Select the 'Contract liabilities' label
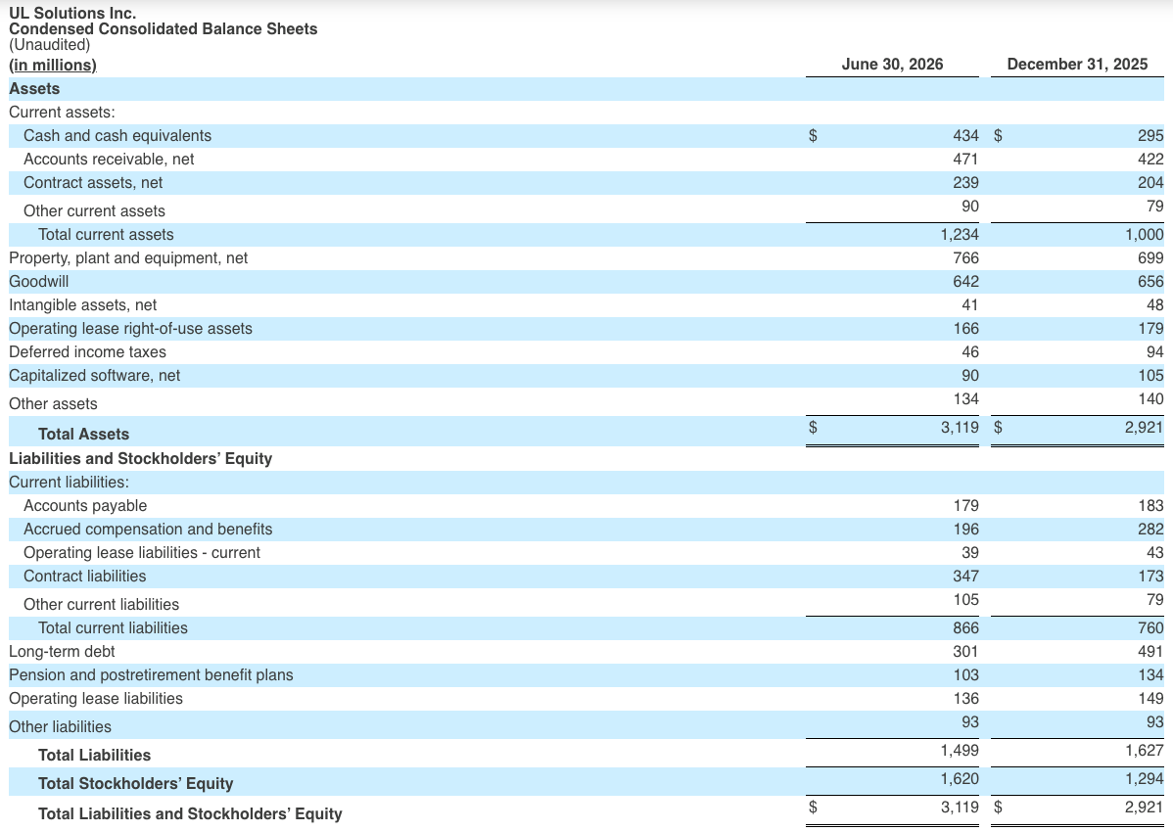The image size is (1173, 832). (x=85, y=577)
